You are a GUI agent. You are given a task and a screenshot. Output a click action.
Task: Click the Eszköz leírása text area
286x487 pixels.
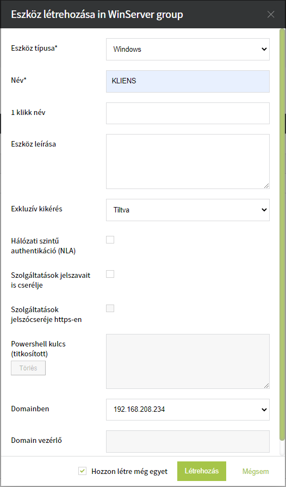[188, 161]
